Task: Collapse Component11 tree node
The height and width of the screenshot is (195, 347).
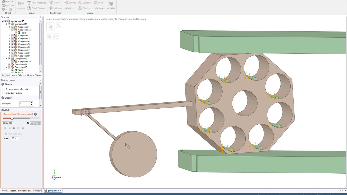Action: (6, 24)
